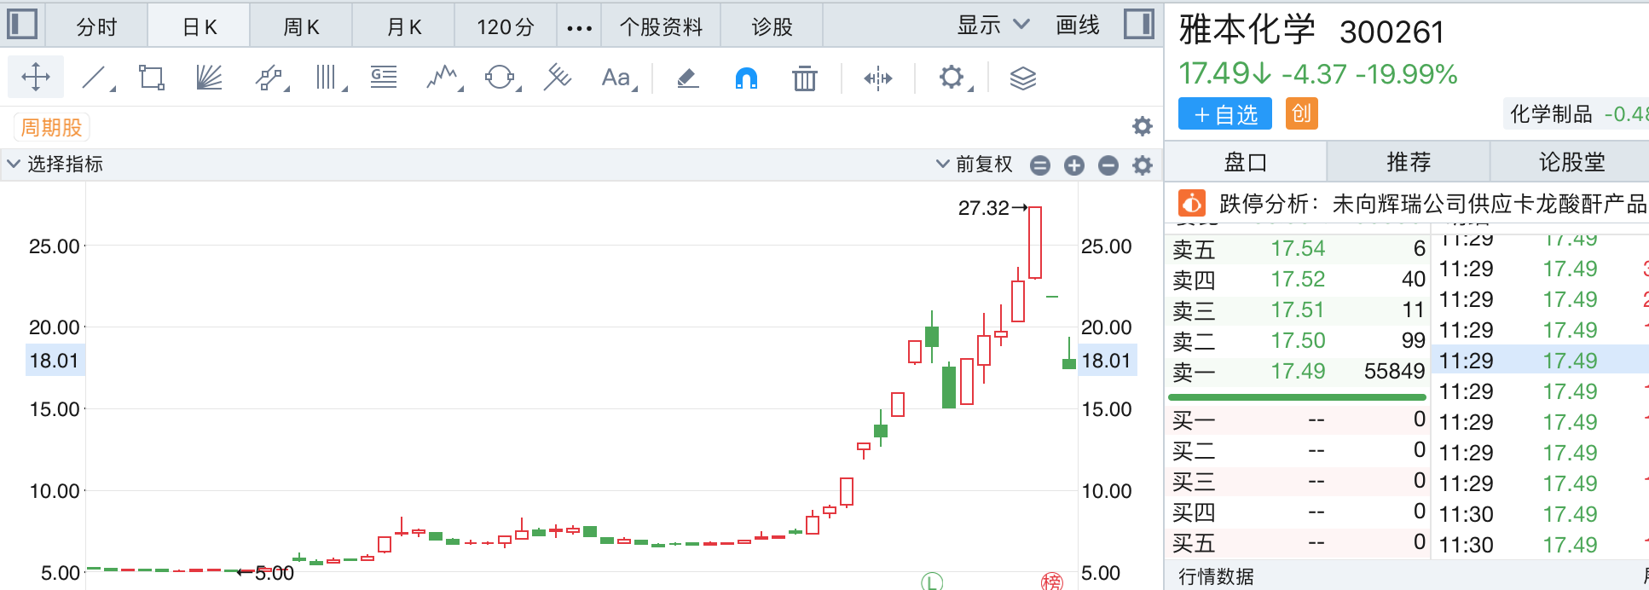
Task: Activate the eraser tool
Action: point(687,78)
